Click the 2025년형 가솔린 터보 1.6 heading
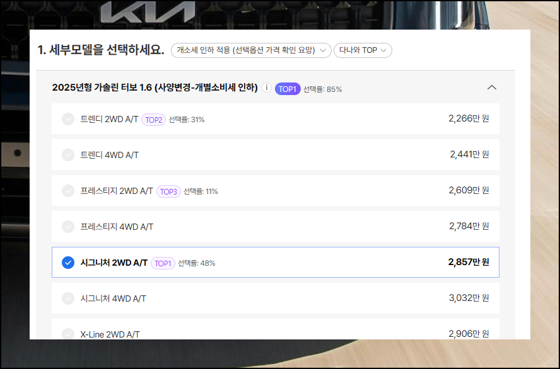The width and height of the screenshot is (560, 369). [x=155, y=88]
